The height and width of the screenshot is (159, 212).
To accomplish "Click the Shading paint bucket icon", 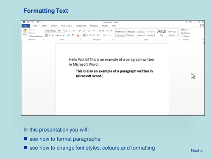I will [x=104, y=35].
